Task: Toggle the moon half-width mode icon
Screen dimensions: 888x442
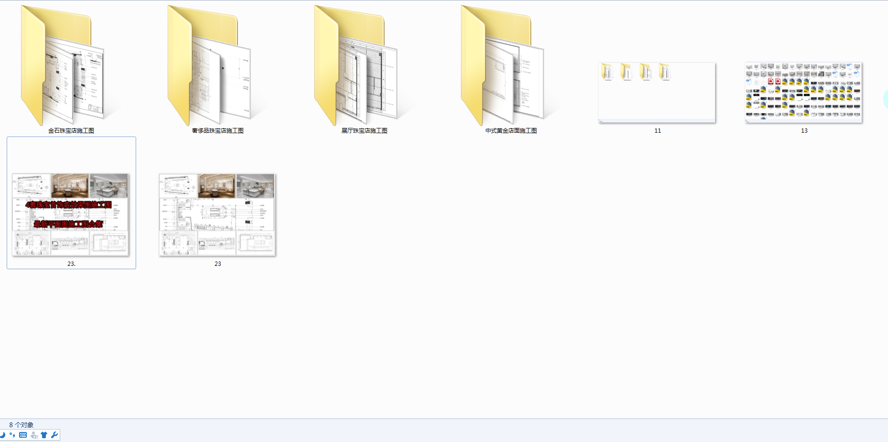Action: (3, 435)
